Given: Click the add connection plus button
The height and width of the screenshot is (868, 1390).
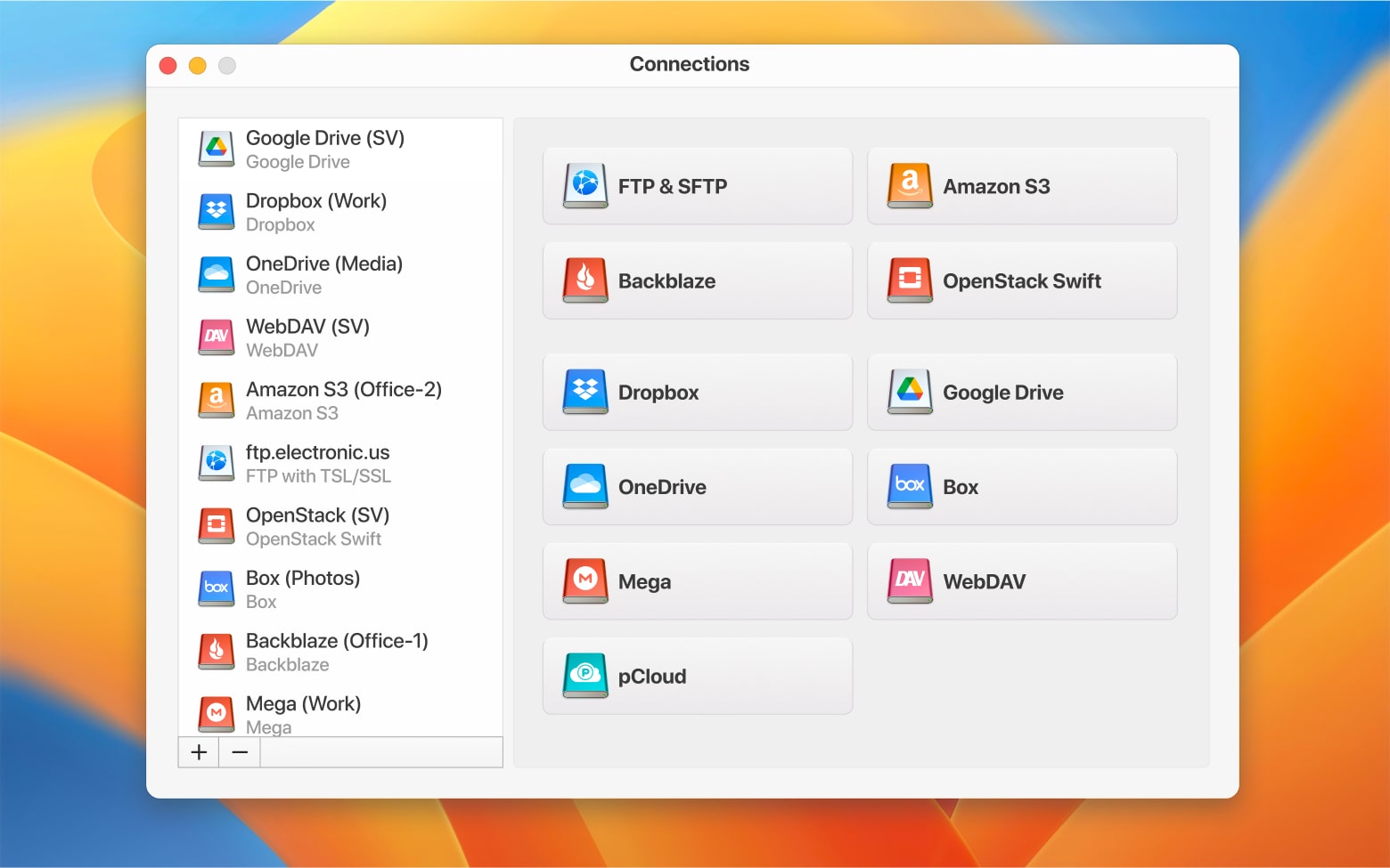Looking at the screenshot, I should click(198, 752).
